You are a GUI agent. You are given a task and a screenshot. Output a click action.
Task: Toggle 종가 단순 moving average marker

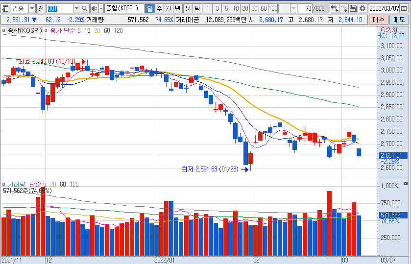[x=46, y=30]
